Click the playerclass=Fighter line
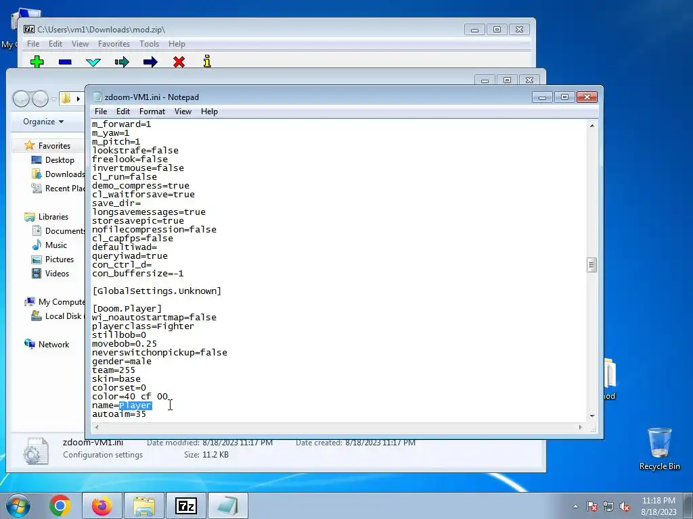This screenshot has height=519, width=693. click(143, 326)
